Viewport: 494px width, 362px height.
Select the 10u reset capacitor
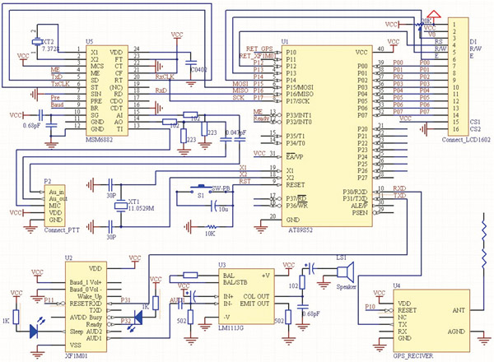coord(215,206)
